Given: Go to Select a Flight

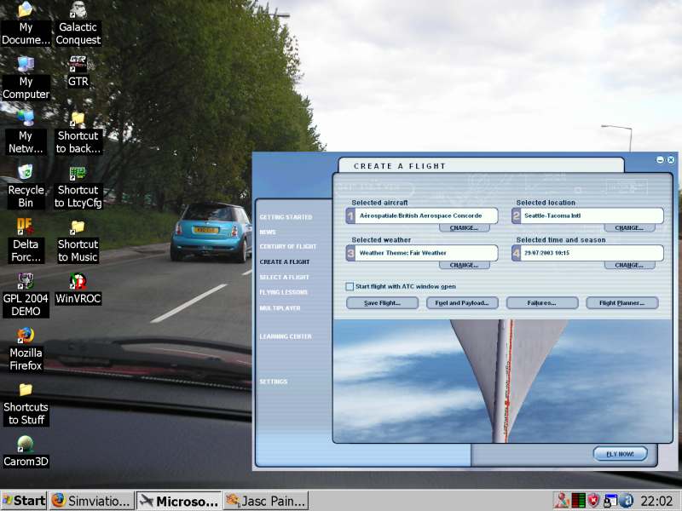Looking at the screenshot, I should point(284,278).
